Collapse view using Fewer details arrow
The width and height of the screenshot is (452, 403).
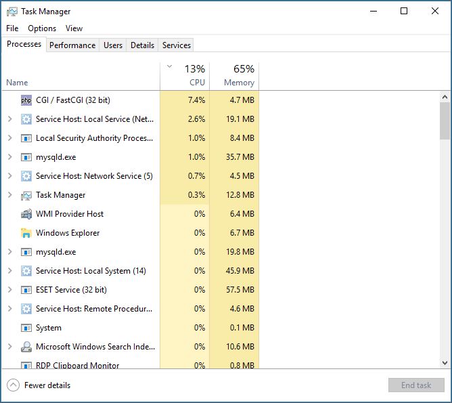[x=13, y=385]
